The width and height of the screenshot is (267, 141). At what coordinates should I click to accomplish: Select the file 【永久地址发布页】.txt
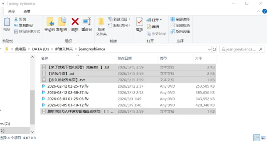click(x=128, y=80)
